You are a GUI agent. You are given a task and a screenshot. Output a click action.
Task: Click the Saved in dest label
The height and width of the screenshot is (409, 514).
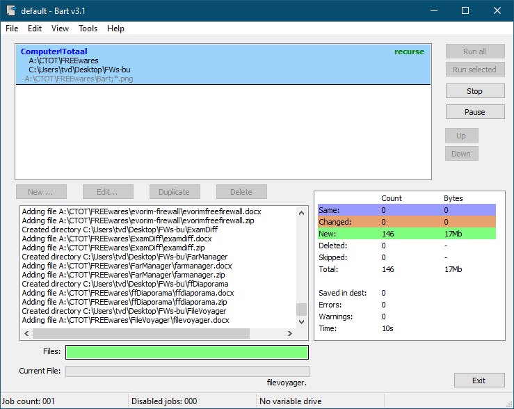point(343,293)
